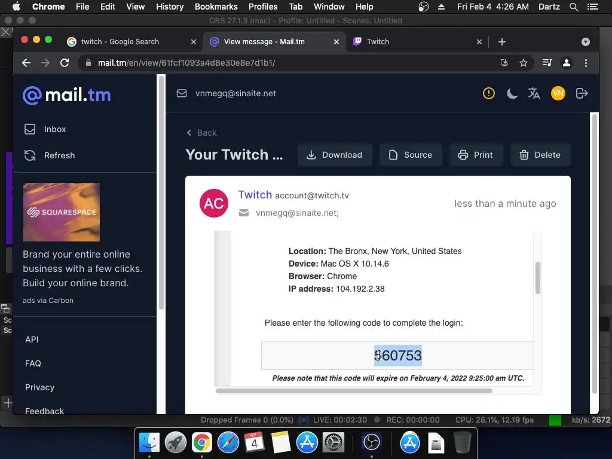Open the mail.tm logo home link
Viewport: 612px width, 459px height.
click(x=67, y=95)
